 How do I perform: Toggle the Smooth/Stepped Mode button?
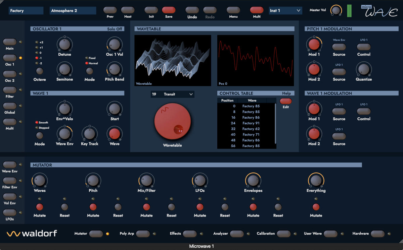pyautogui.click(x=40, y=135)
